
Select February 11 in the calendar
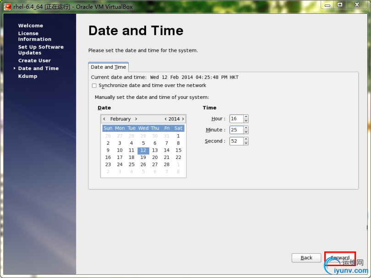pos(131,150)
